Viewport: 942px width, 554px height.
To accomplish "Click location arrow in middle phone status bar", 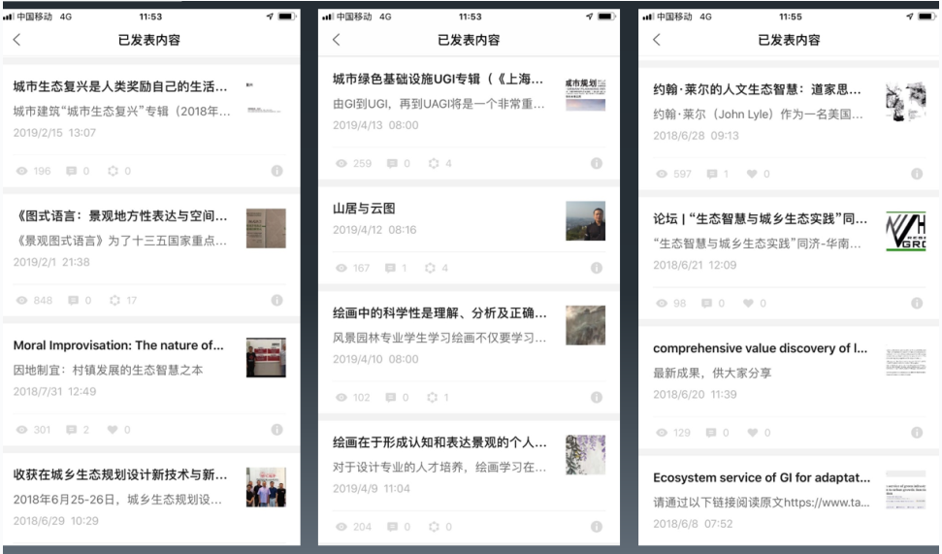I will tap(589, 16).
